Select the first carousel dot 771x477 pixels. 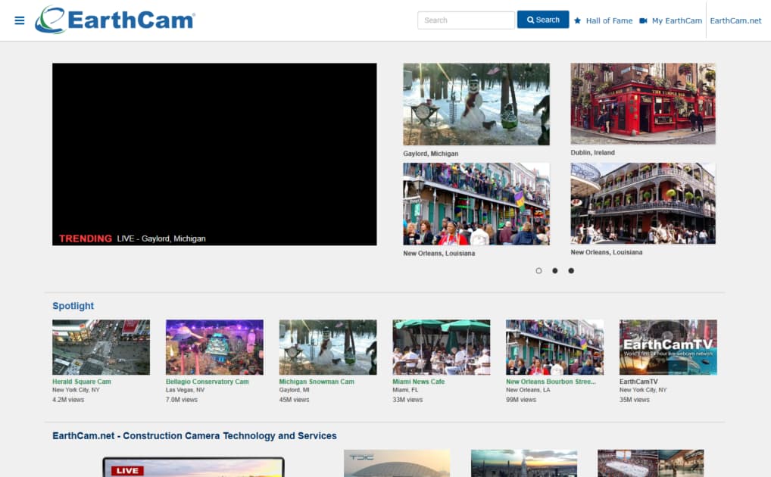[539, 270]
